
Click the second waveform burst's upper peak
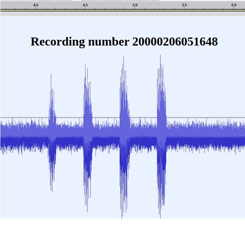pyautogui.click(x=84, y=66)
